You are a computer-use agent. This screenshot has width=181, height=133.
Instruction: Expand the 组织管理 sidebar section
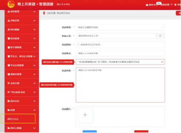click(22, 11)
